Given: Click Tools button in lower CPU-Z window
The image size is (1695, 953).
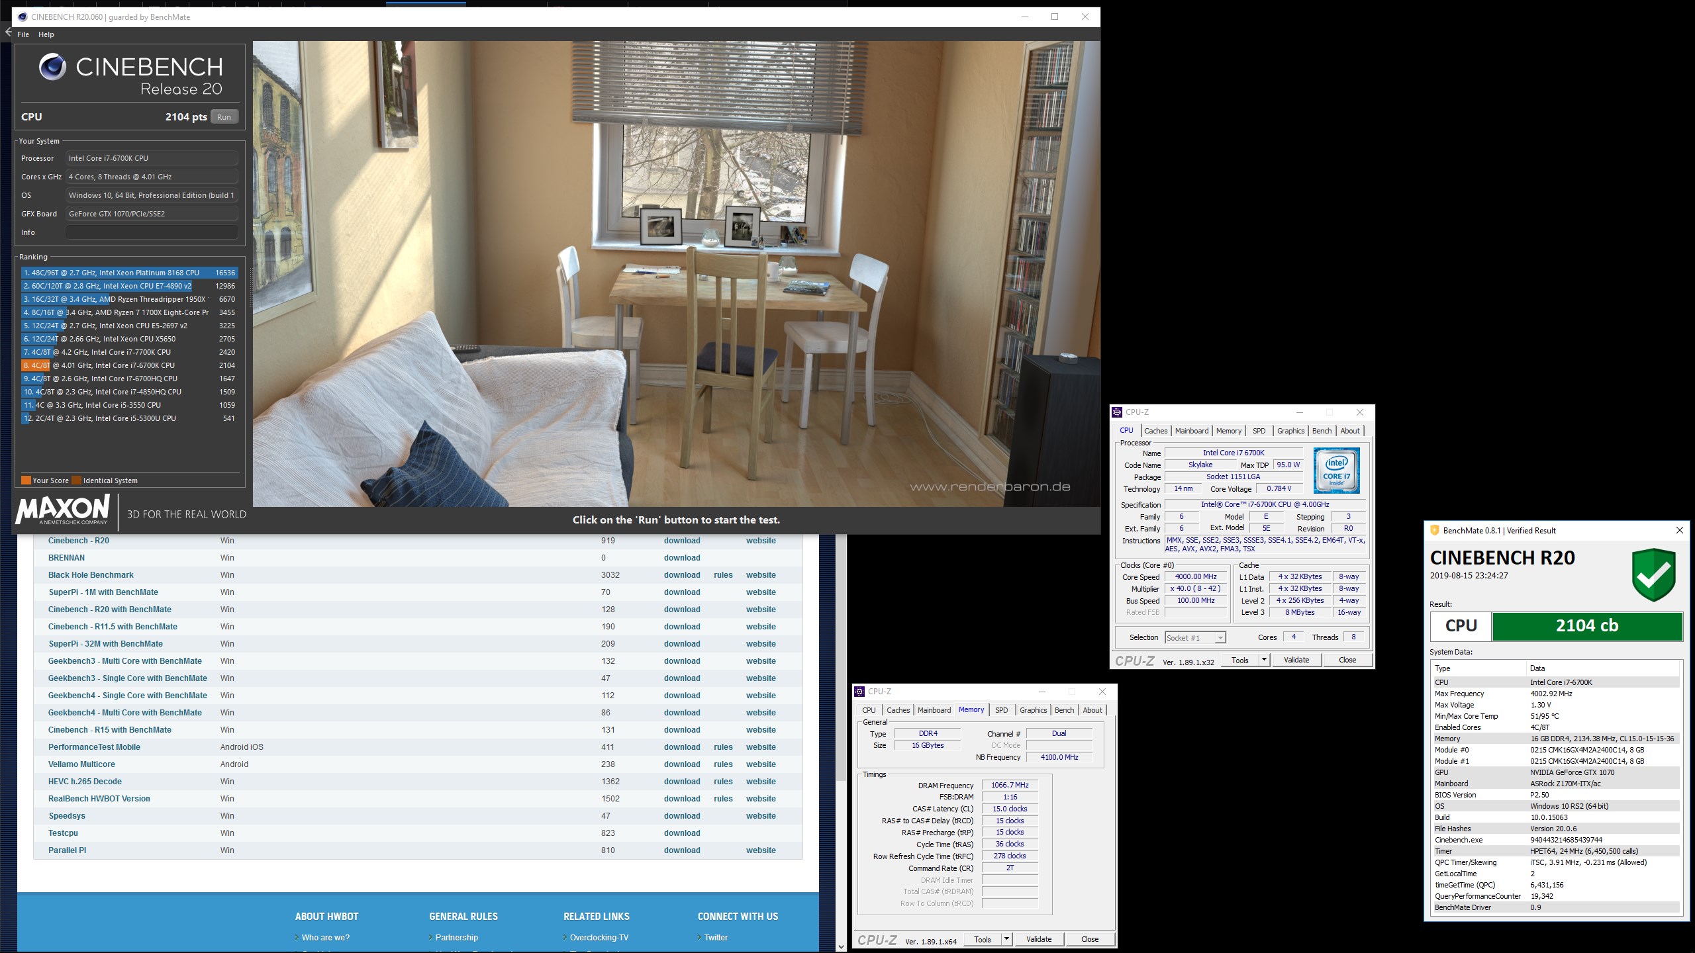Looking at the screenshot, I should point(983,940).
